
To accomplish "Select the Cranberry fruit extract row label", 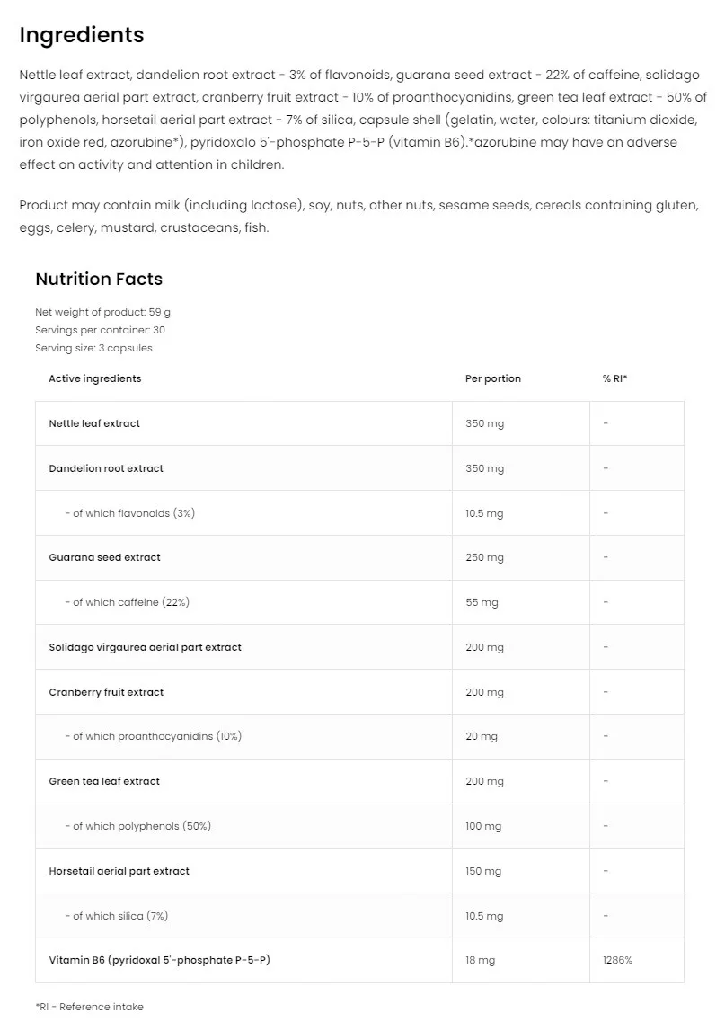I will 106,692.
